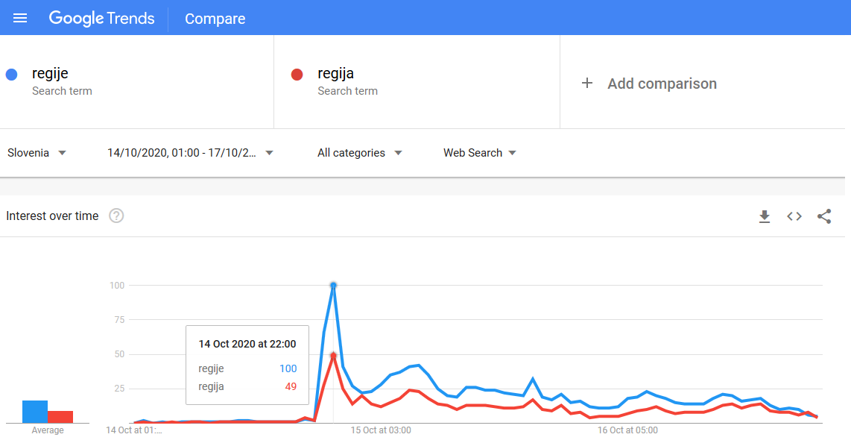This screenshot has height=446, width=851.
Task: Open the hamburger navigation menu
Action: (20, 18)
